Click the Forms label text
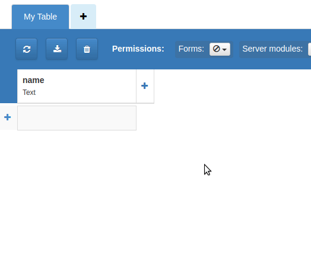311x258 pixels. tap(191, 49)
